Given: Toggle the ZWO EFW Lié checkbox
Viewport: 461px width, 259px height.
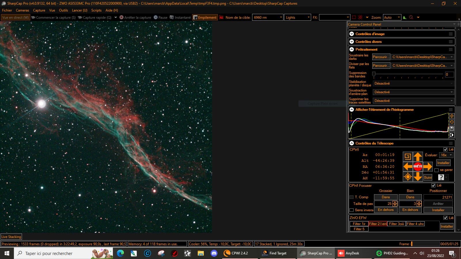Looking at the screenshot, I should pyautogui.click(x=445, y=218).
